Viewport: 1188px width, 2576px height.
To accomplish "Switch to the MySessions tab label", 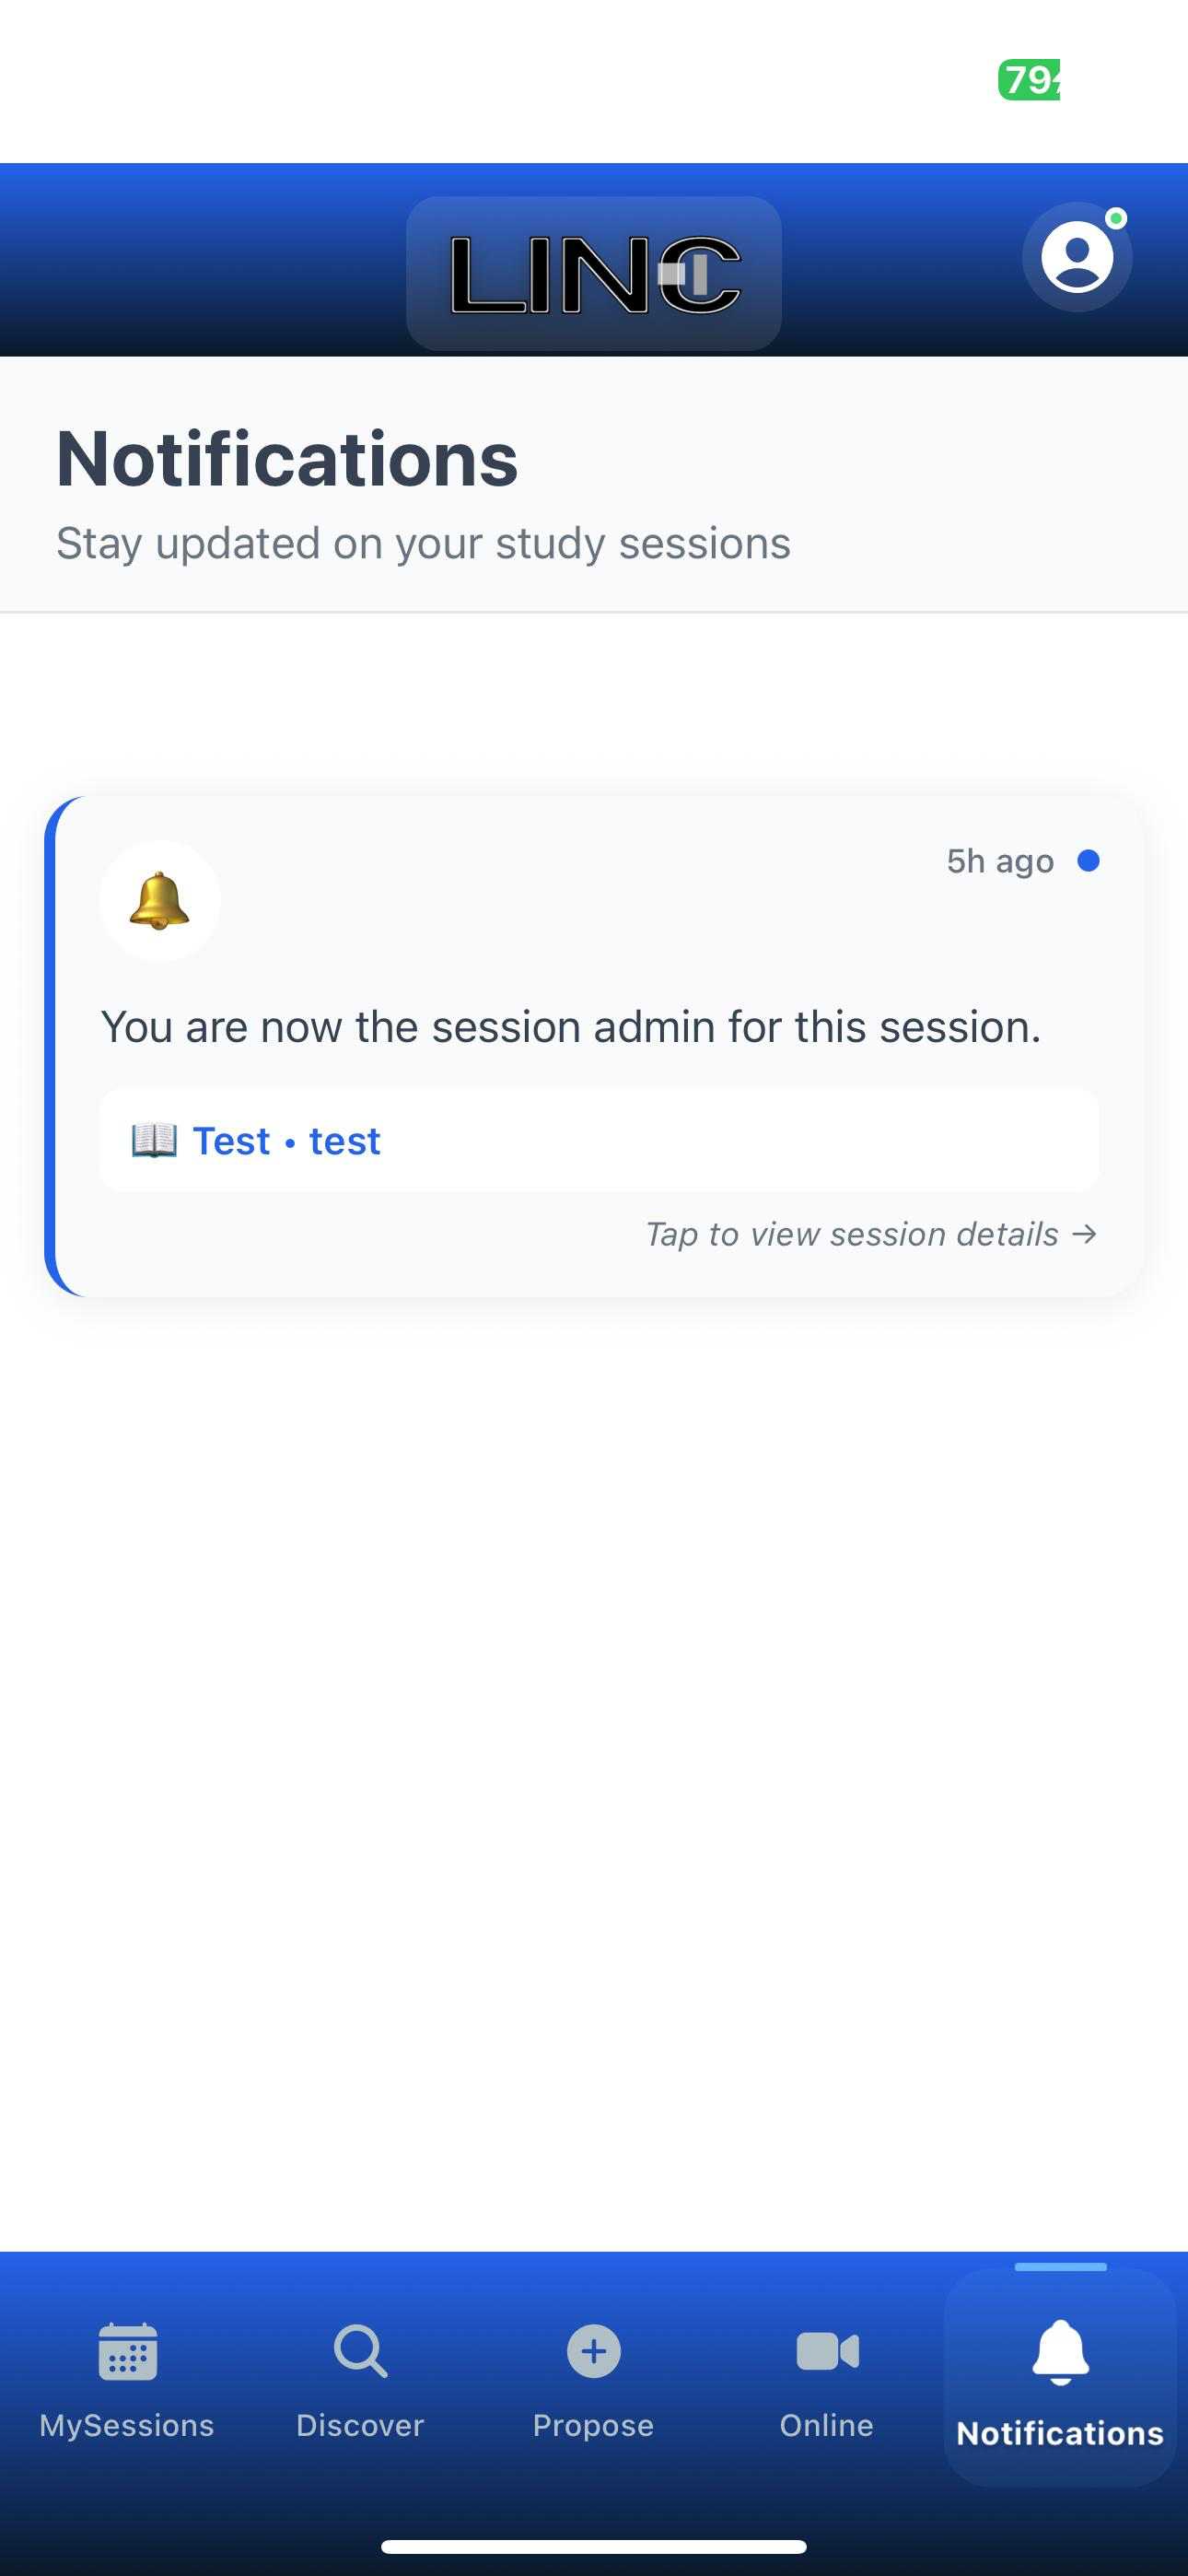I will coord(127,2425).
